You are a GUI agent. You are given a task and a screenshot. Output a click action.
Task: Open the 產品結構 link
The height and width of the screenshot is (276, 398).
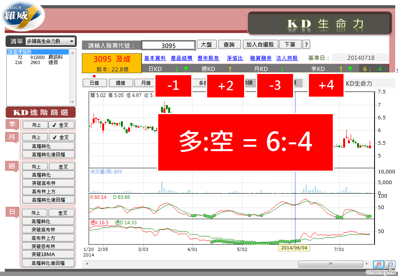coord(181,58)
